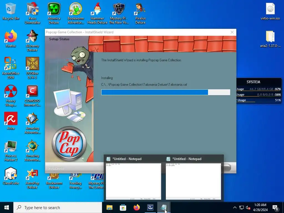The width and height of the screenshot is (284, 213).
Task: Open Atomica Deluxe desktop shortcut
Action: [x=54, y=13]
